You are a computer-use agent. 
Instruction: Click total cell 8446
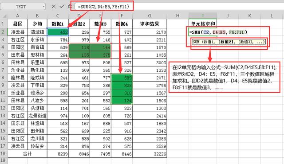(x=122, y=154)
